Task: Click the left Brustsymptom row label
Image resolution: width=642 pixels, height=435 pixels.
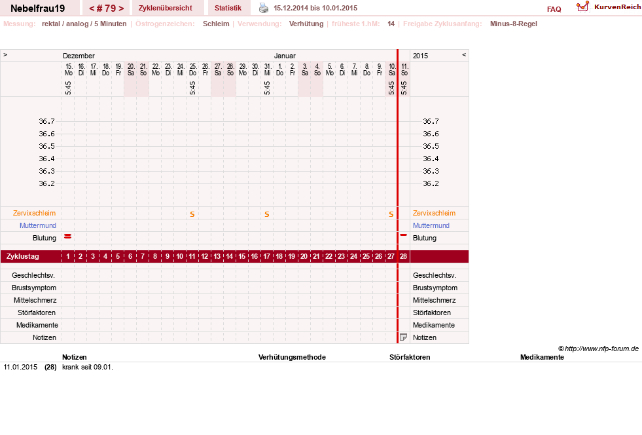Action: [34, 288]
